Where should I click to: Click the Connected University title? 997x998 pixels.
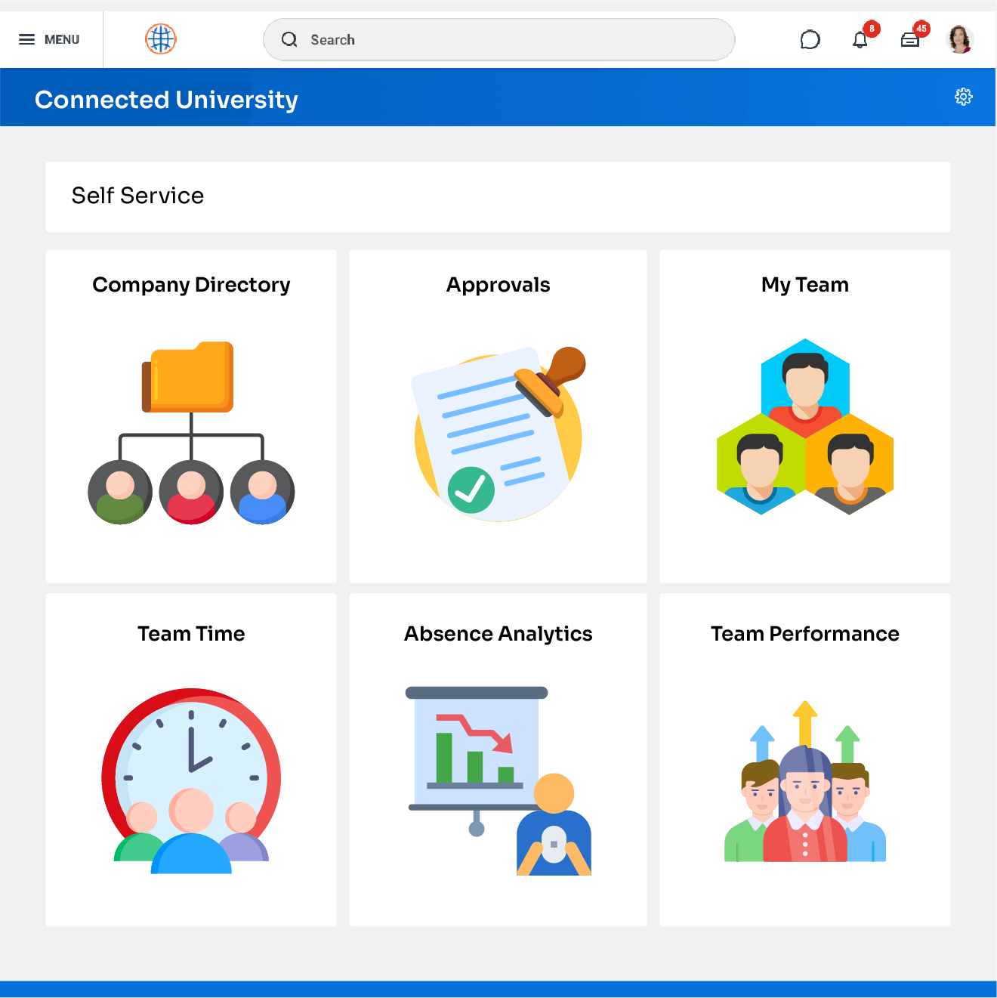pyautogui.click(x=166, y=100)
